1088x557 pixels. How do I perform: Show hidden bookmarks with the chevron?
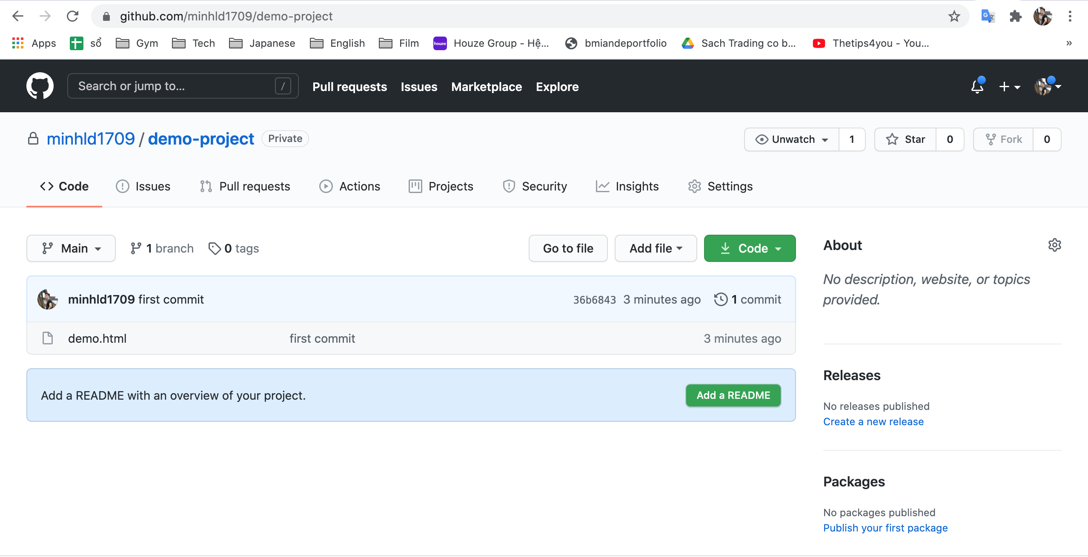(1069, 43)
